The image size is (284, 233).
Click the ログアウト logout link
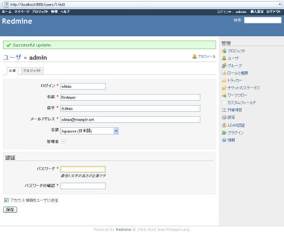(x=274, y=12)
